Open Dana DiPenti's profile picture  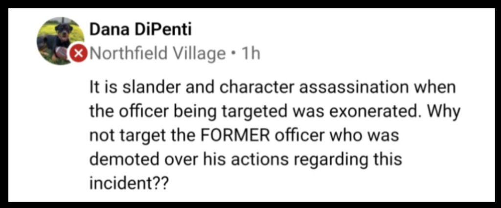61,41
